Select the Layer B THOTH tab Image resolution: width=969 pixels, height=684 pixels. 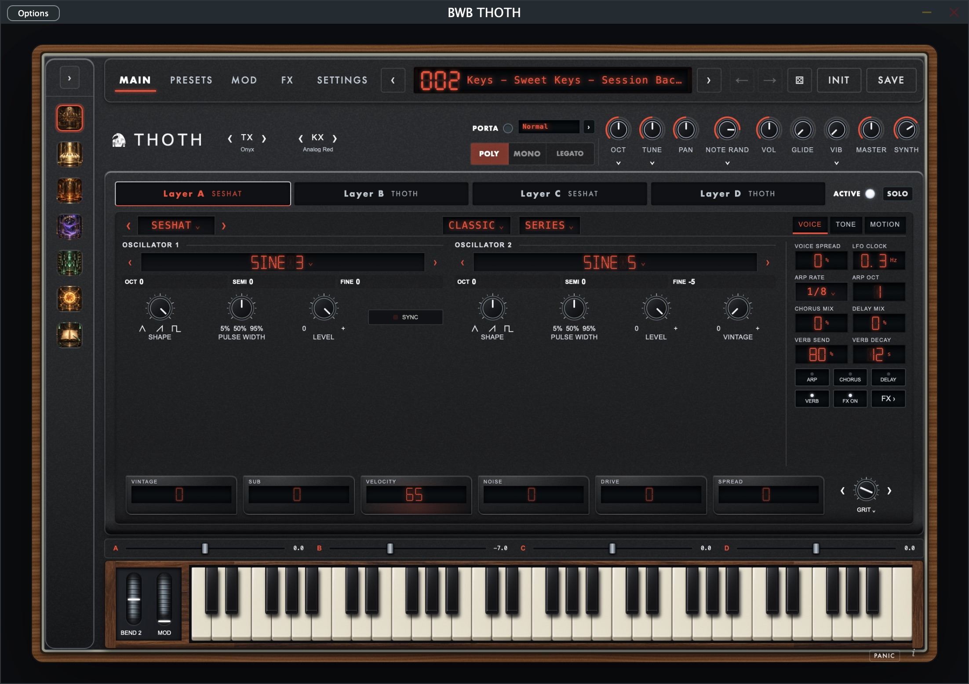click(x=381, y=194)
